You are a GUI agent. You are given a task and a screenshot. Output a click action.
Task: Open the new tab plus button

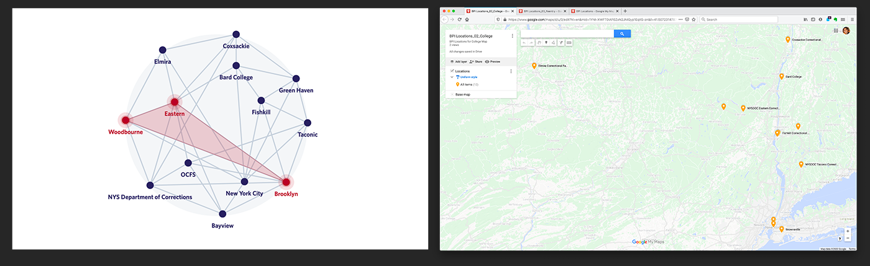click(625, 11)
